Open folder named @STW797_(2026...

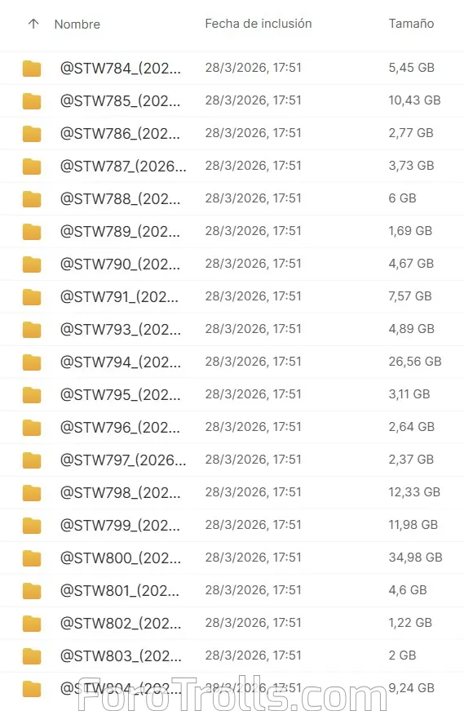[x=123, y=460]
